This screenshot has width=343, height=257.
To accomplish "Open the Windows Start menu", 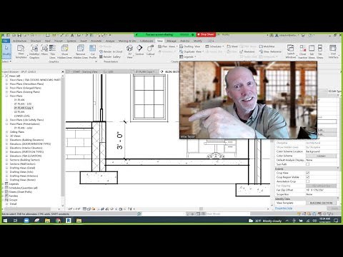I will coord(5,221).
